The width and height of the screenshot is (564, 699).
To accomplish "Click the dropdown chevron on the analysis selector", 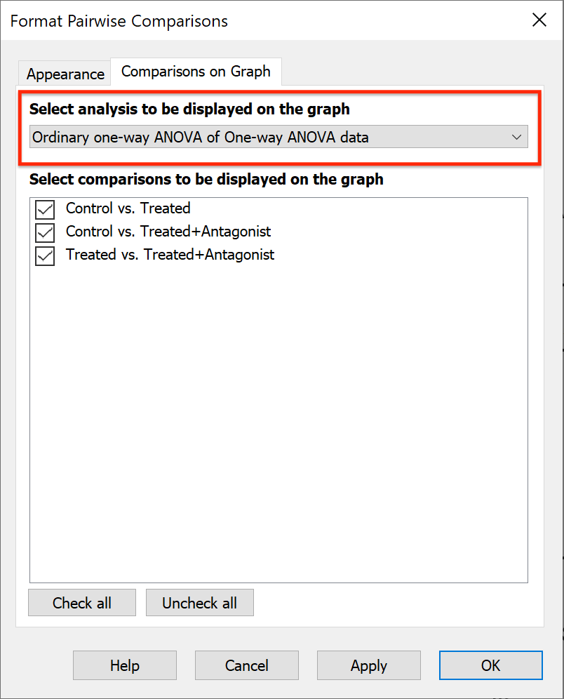I will point(517,137).
